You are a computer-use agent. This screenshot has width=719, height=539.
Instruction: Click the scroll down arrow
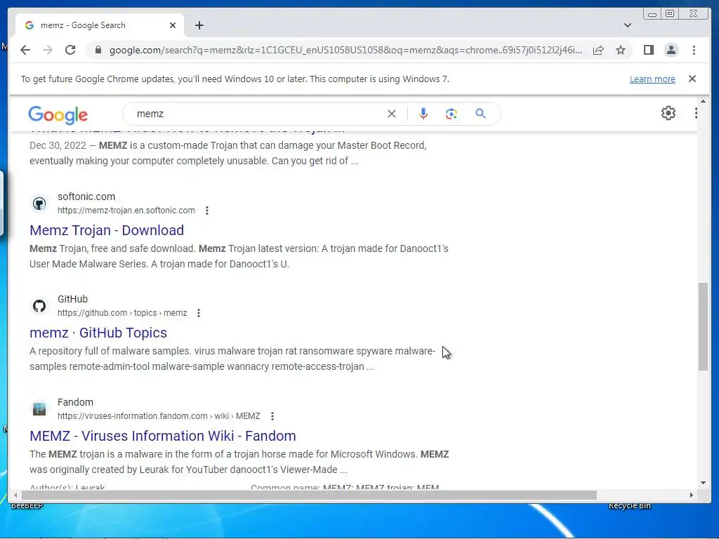pos(703,483)
